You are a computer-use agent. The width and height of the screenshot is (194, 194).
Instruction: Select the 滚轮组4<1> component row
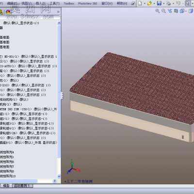click(27, 129)
